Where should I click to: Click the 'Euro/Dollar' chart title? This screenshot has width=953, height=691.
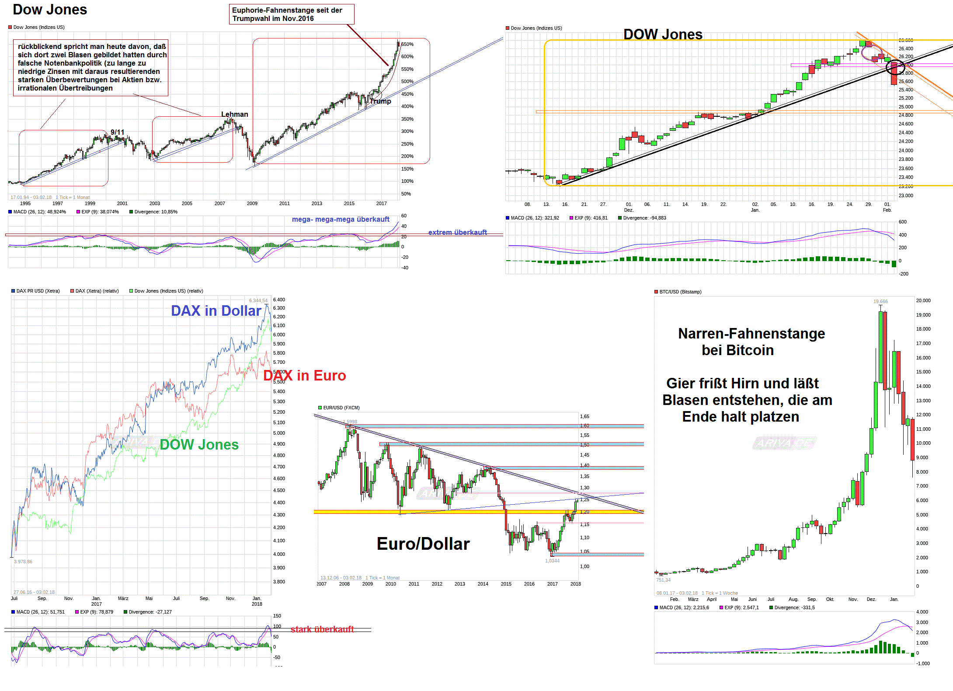[423, 544]
